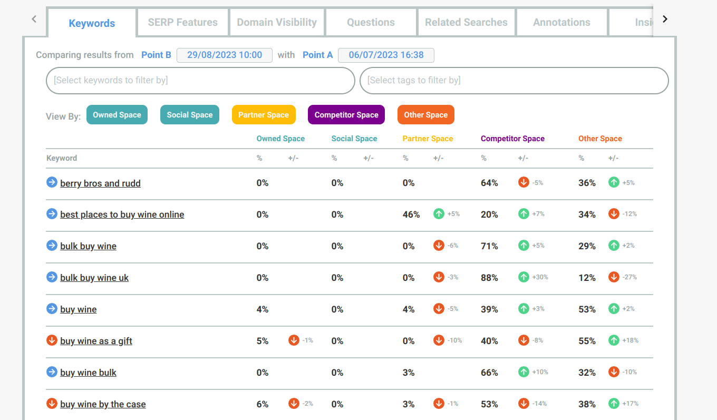Open the buy wine bulk keyword link
717x420 pixels.
[x=88, y=373]
